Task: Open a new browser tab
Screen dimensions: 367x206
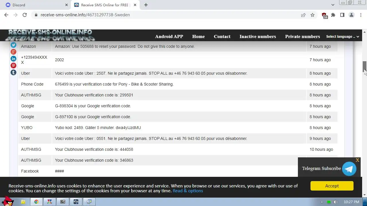Action: click(x=146, y=5)
